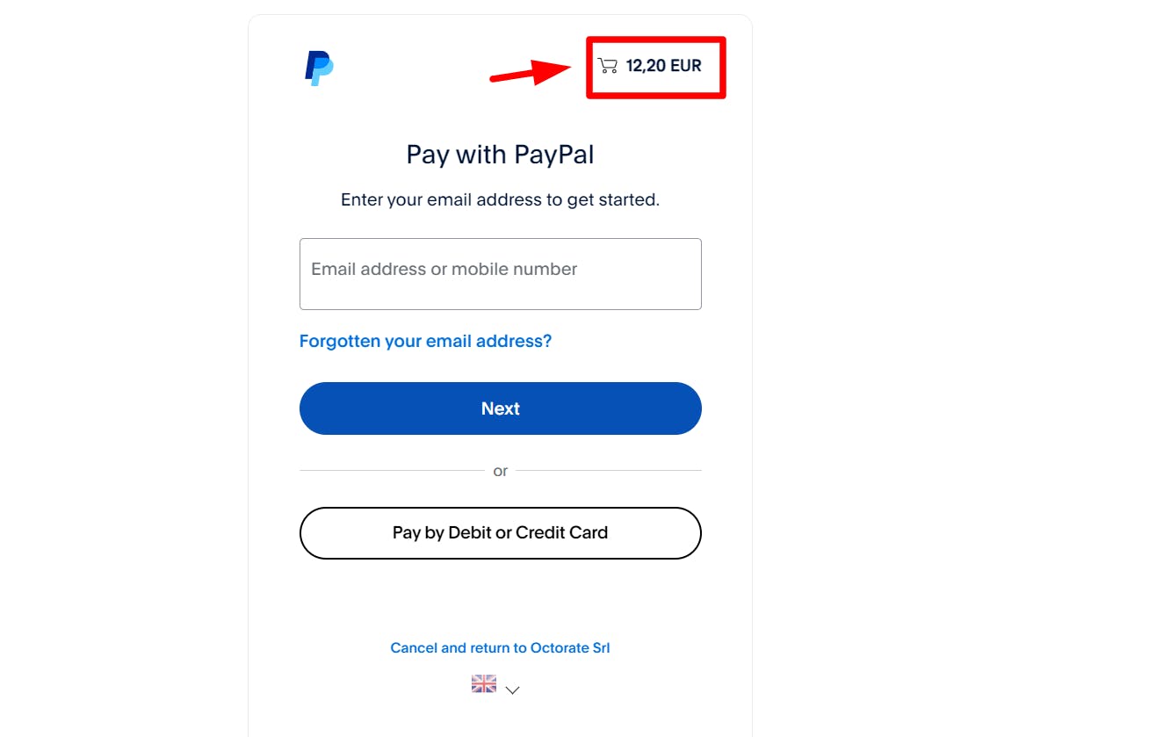Click the "or" divider text

tap(500, 471)
